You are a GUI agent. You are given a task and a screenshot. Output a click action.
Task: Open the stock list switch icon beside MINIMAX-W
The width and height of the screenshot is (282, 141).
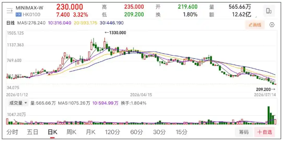click(x=10, y=11)
